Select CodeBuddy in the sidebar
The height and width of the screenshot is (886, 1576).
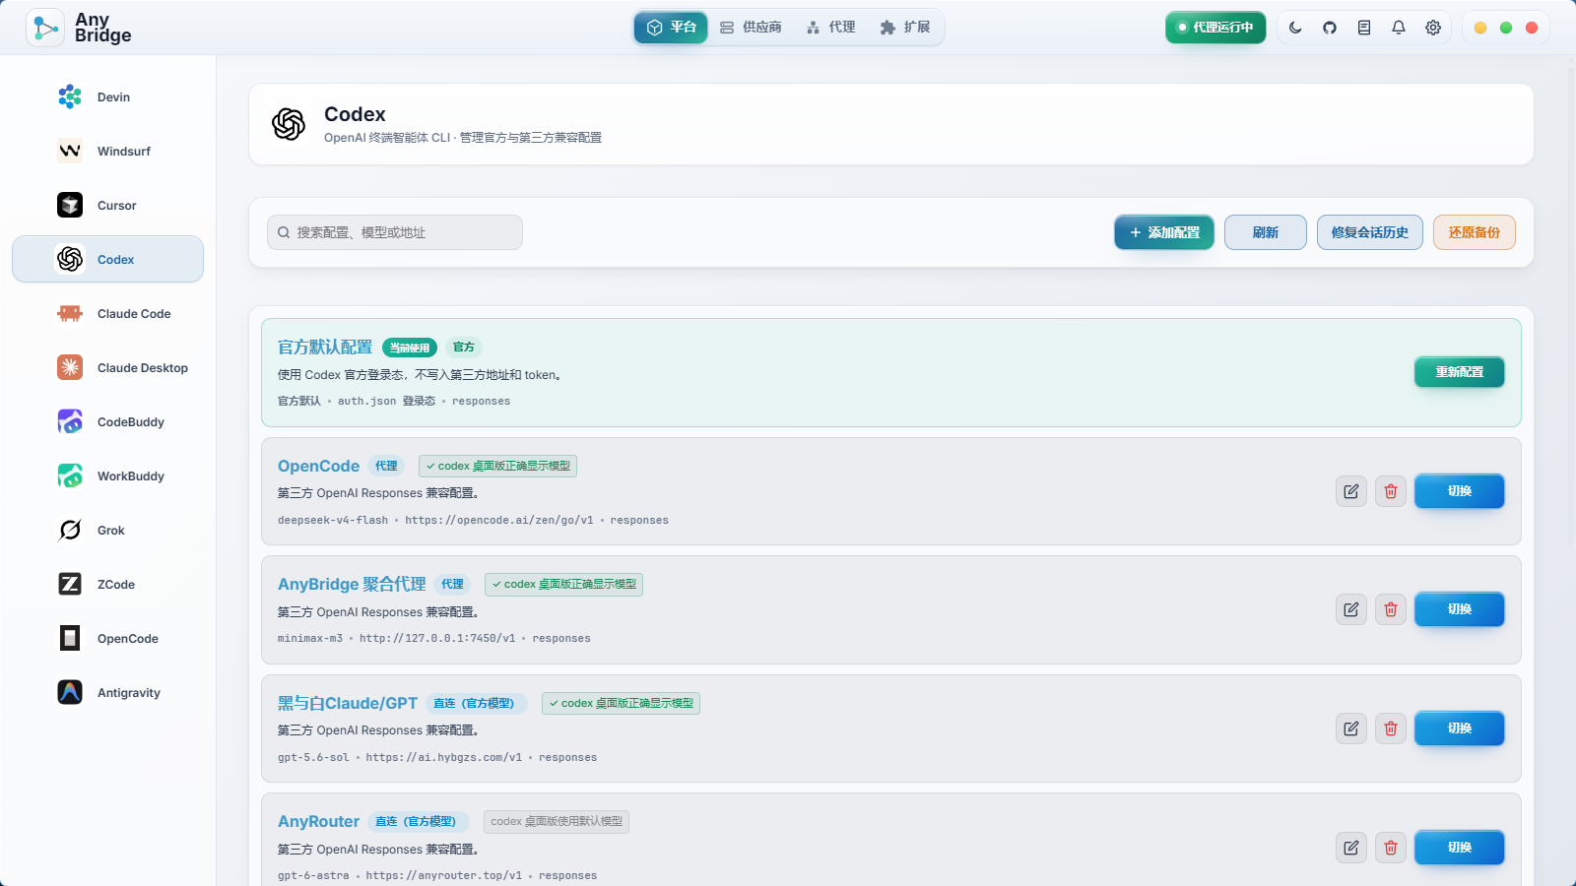107,421
